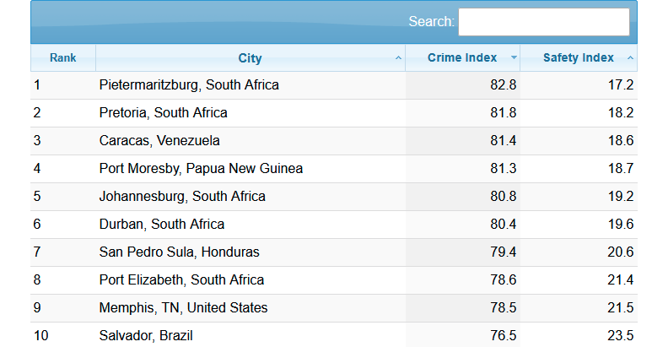This screenshot has width=652, height=347.
Task: Sort by the Crime Index header text
Action: coord(463,58)
